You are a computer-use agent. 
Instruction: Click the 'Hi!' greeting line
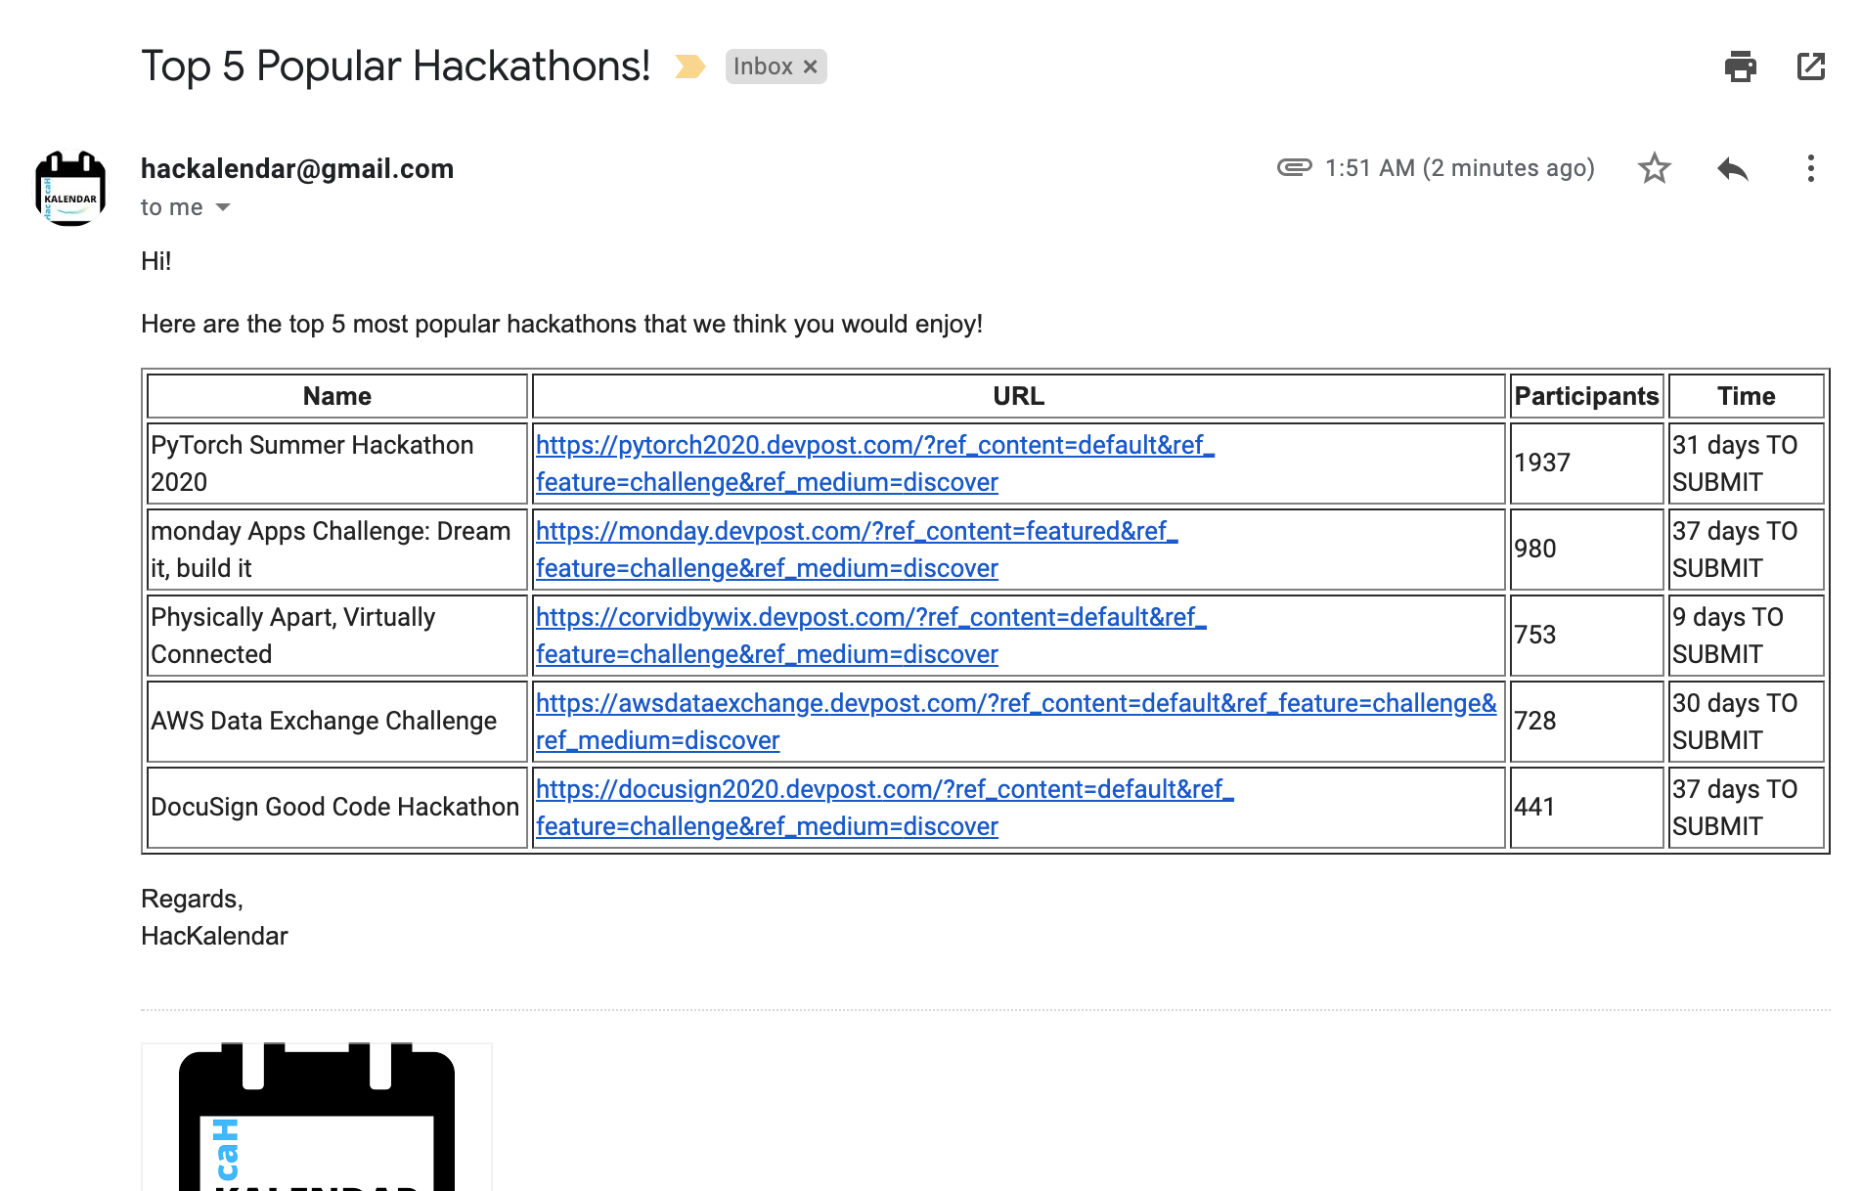point(156,261)
